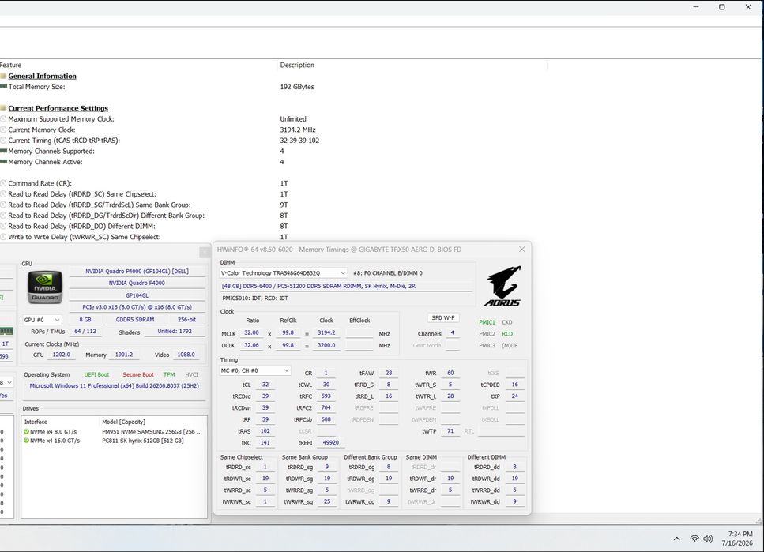The height and width of the screenshot is (552, 764).
Task: Click the PMIC1 indicator label
Action: 487,322
